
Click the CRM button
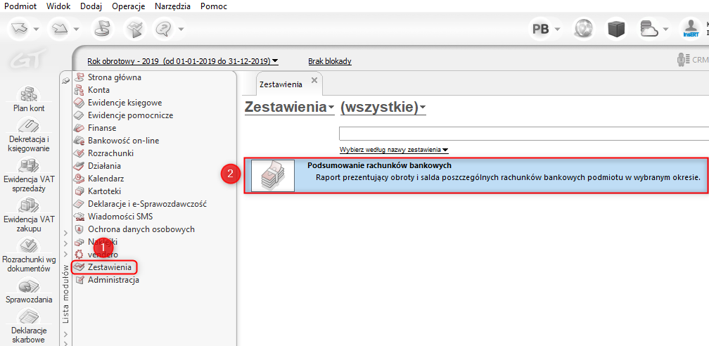(692, 60)
